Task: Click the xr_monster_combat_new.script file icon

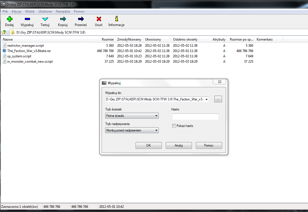Action: point(4,62)
